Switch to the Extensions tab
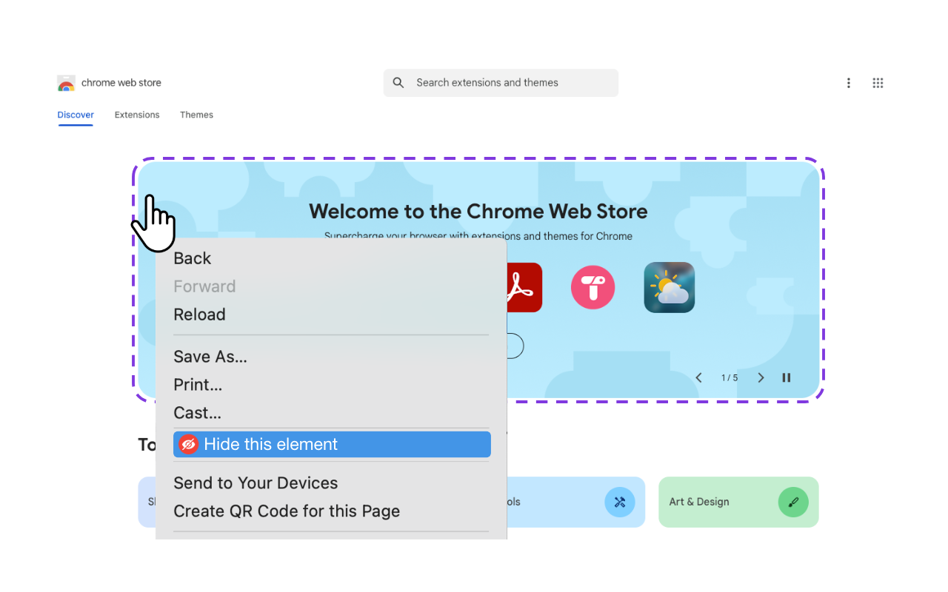948x592 pixels. [x=136, y=115]
